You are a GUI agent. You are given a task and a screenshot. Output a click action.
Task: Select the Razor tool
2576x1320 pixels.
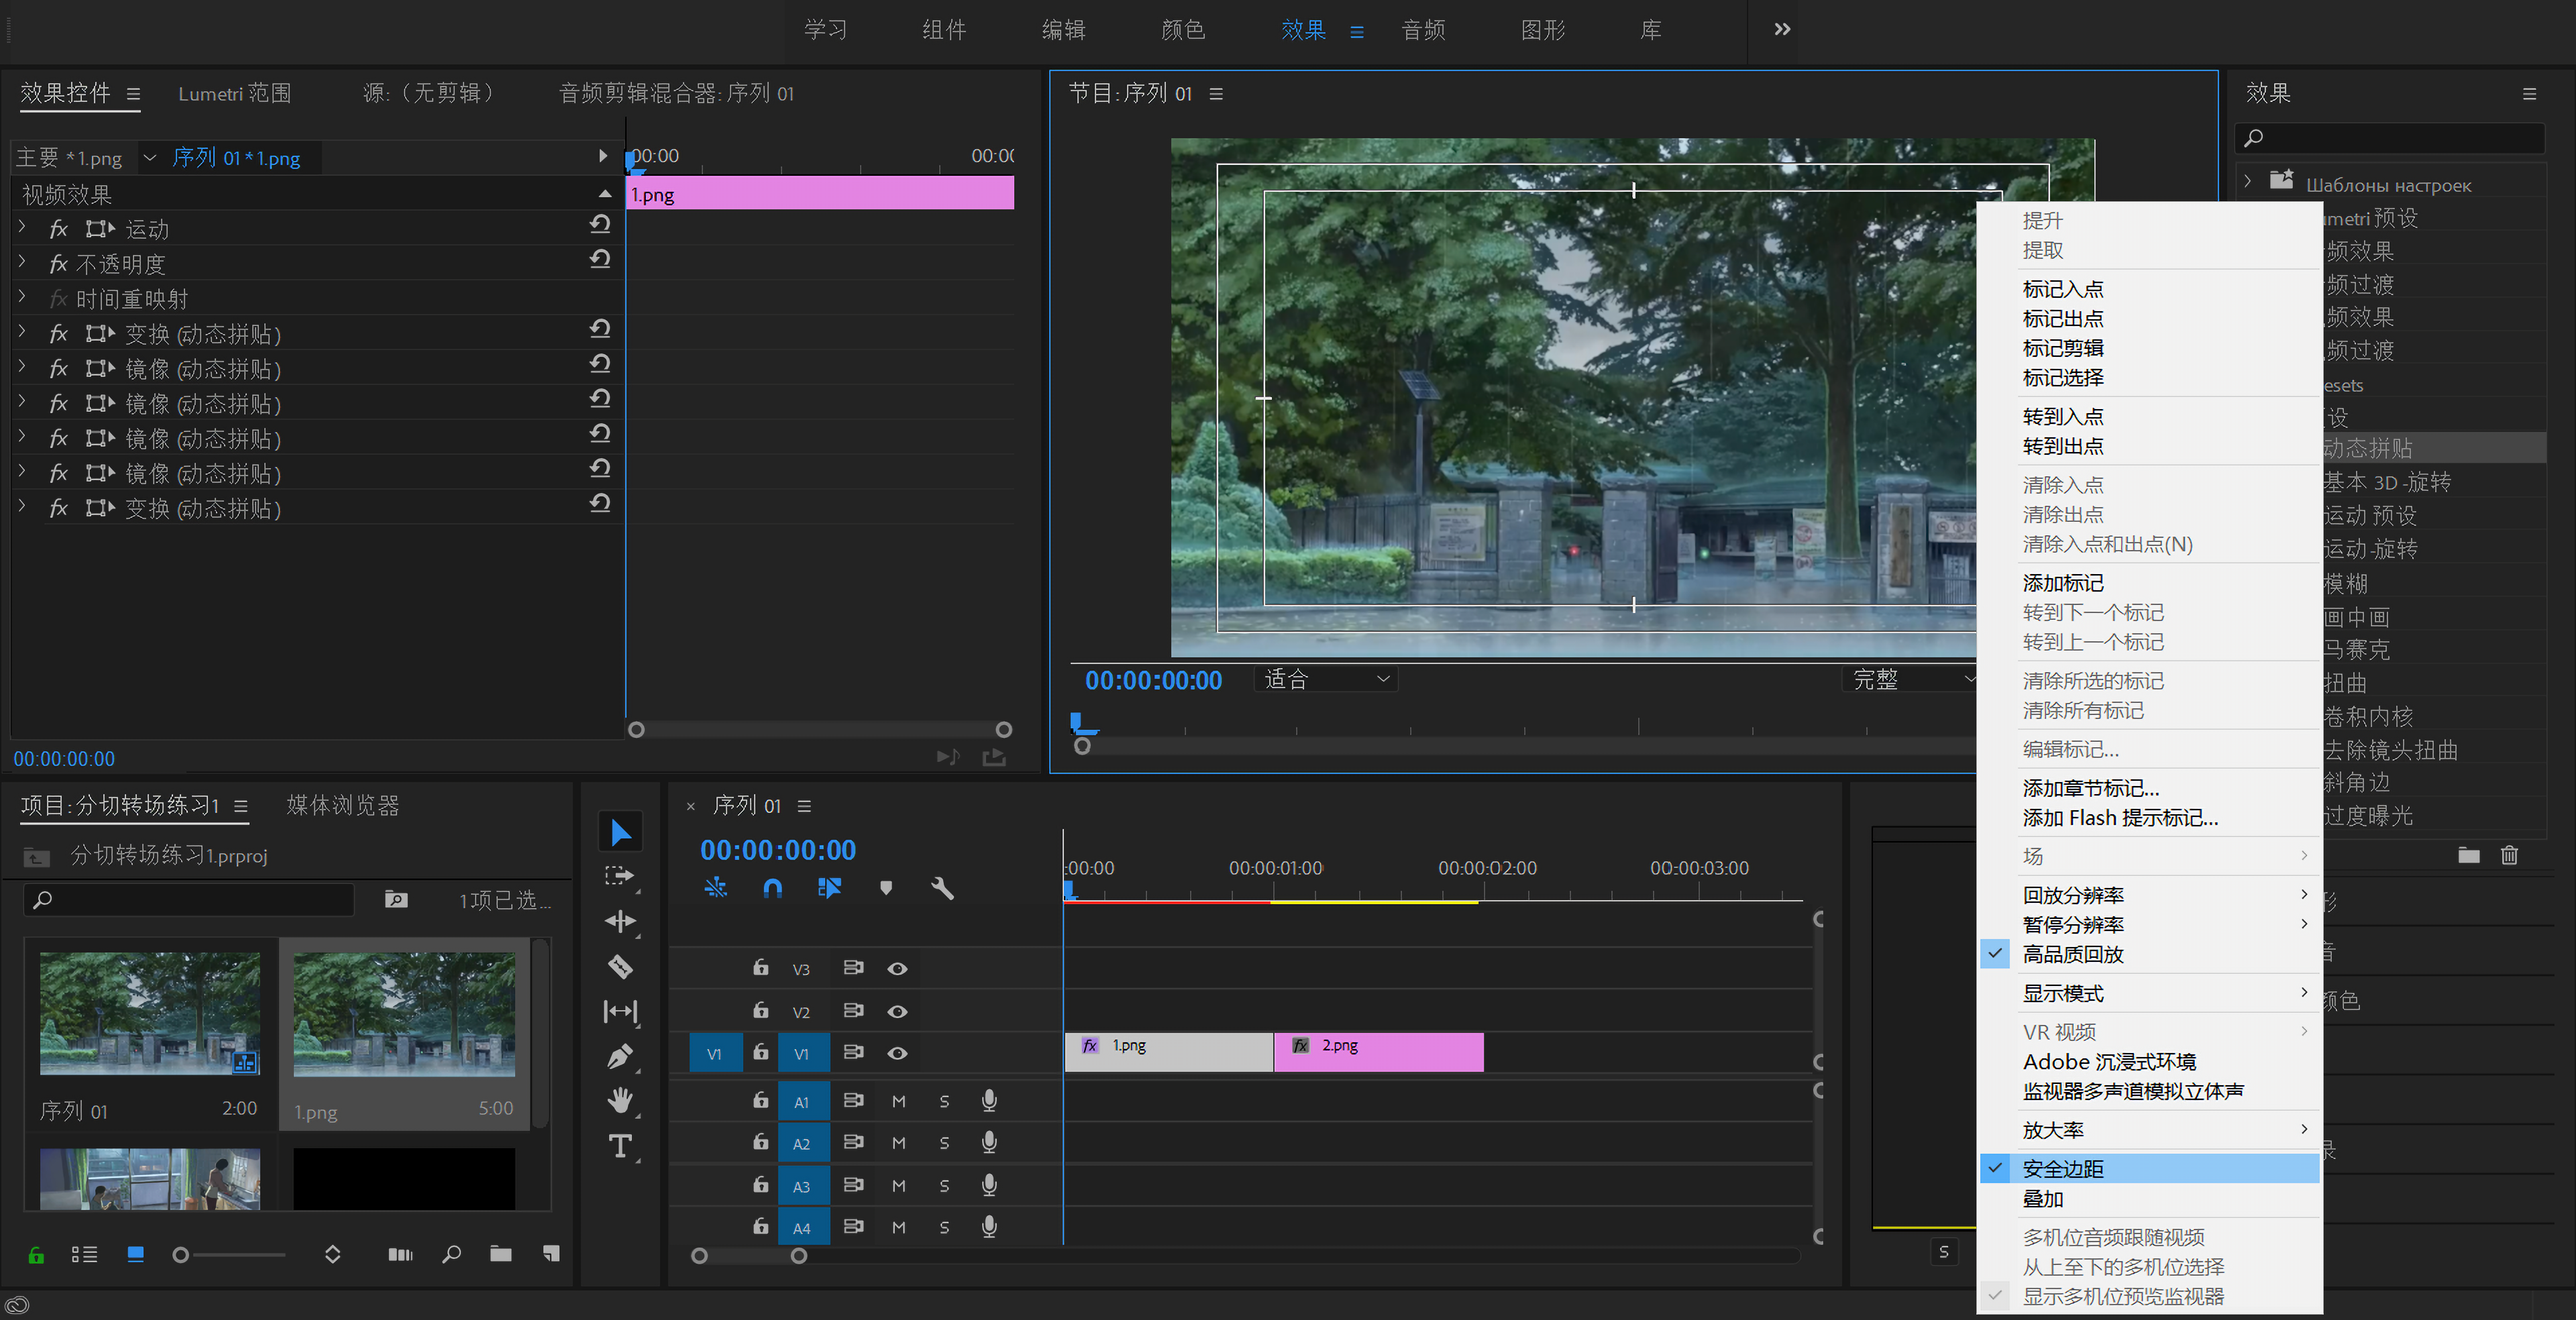(620, 967)
